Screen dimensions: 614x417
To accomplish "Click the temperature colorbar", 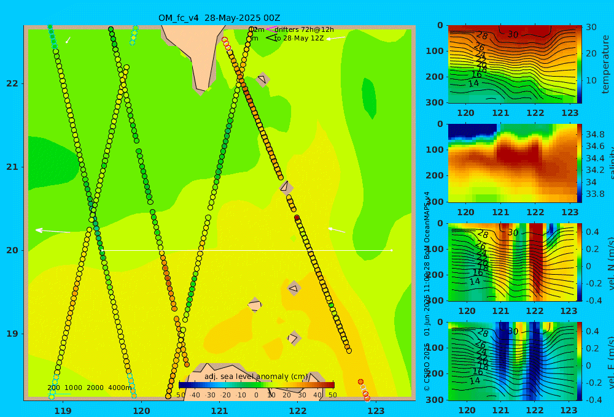I will [579, 64].
